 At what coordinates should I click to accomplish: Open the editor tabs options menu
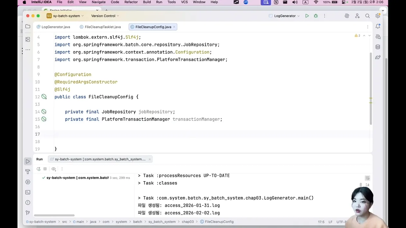pos(368,27)
